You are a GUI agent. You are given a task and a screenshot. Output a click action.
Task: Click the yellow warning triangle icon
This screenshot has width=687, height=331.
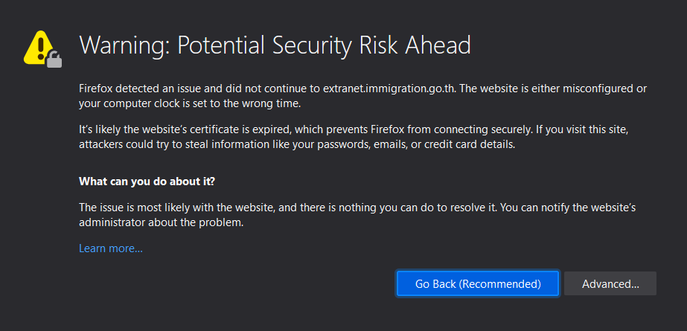point(39,47)
